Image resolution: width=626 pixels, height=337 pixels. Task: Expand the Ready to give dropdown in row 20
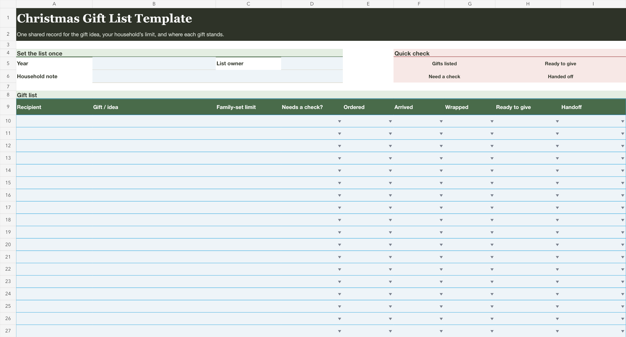pyautogui.click(x=557, y=245)
